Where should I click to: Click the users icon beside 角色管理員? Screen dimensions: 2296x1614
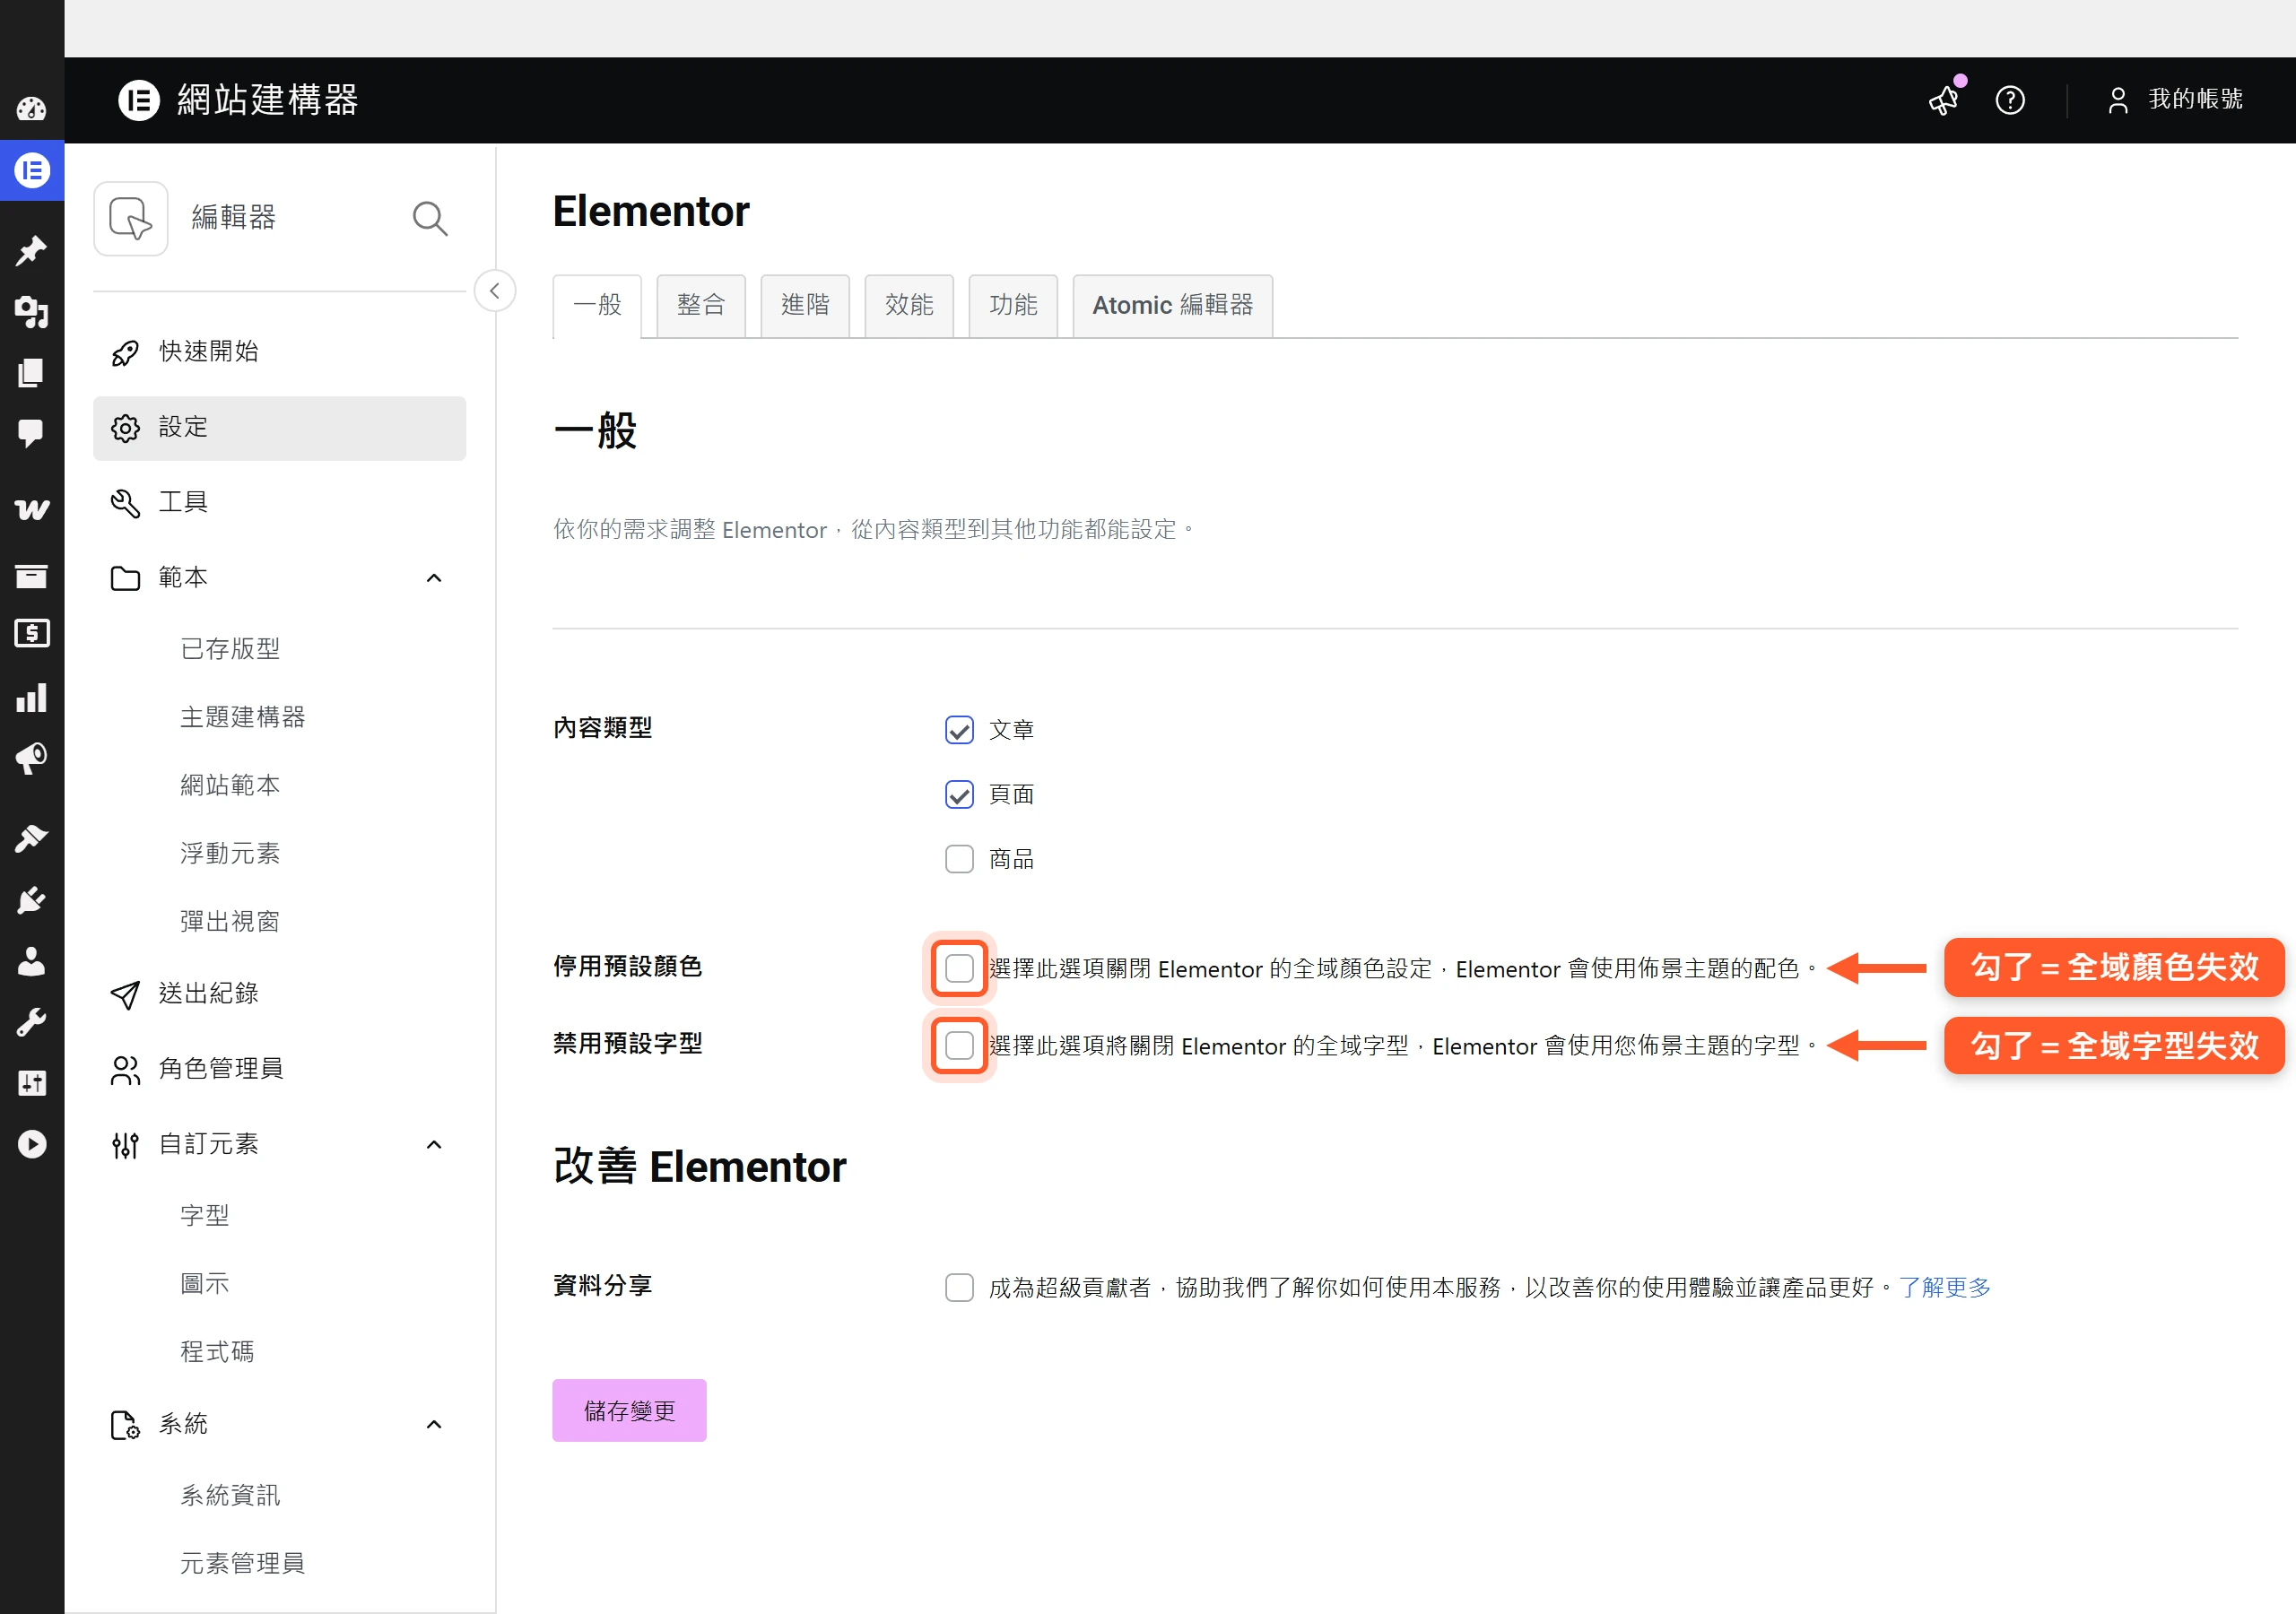(125, 1070)
